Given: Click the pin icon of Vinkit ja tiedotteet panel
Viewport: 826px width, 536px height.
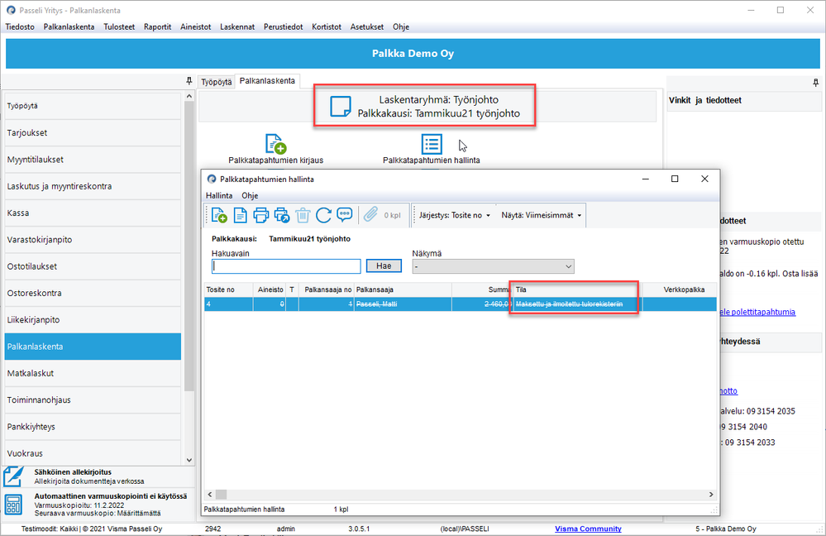Looking at the screenshot, I should [815, 82].
